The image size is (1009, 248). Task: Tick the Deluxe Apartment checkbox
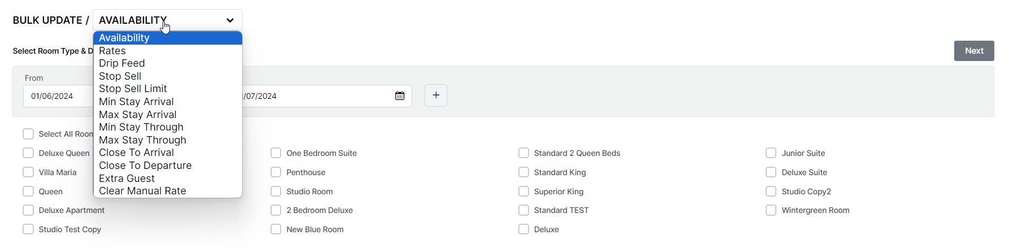pos(28,210)
